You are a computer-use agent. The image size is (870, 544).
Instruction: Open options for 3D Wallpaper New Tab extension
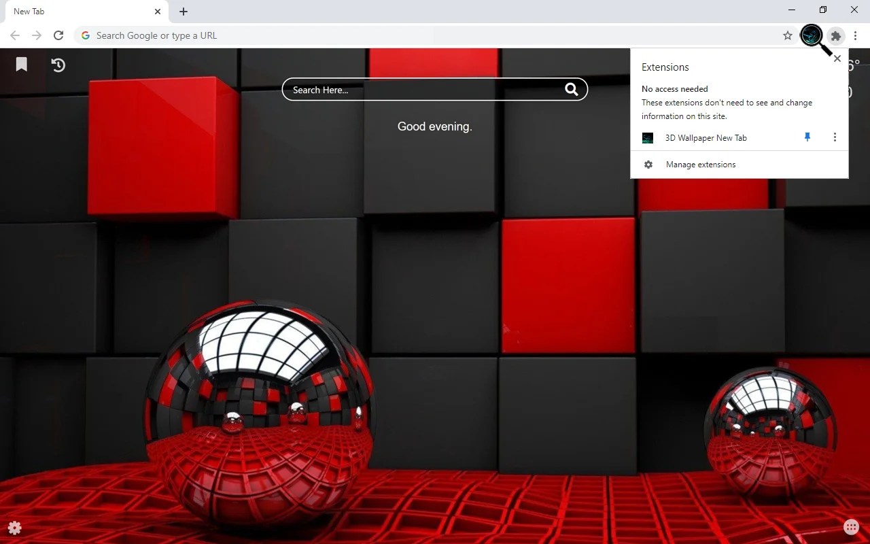(835, 137)
